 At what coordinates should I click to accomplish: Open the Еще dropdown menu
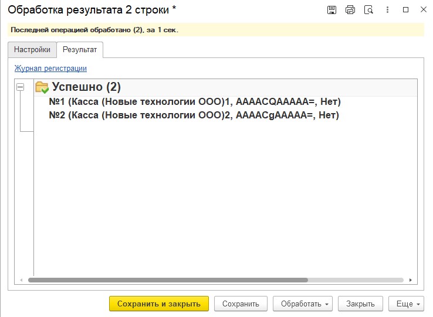406,304
